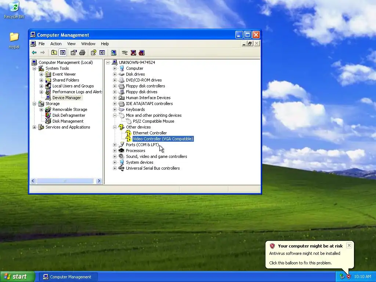
Task: Collapse the Other devices category
Action: coord(115,127)
